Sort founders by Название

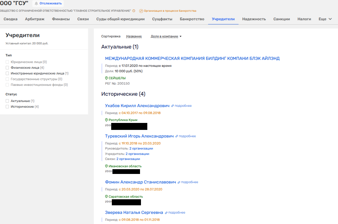134,36
